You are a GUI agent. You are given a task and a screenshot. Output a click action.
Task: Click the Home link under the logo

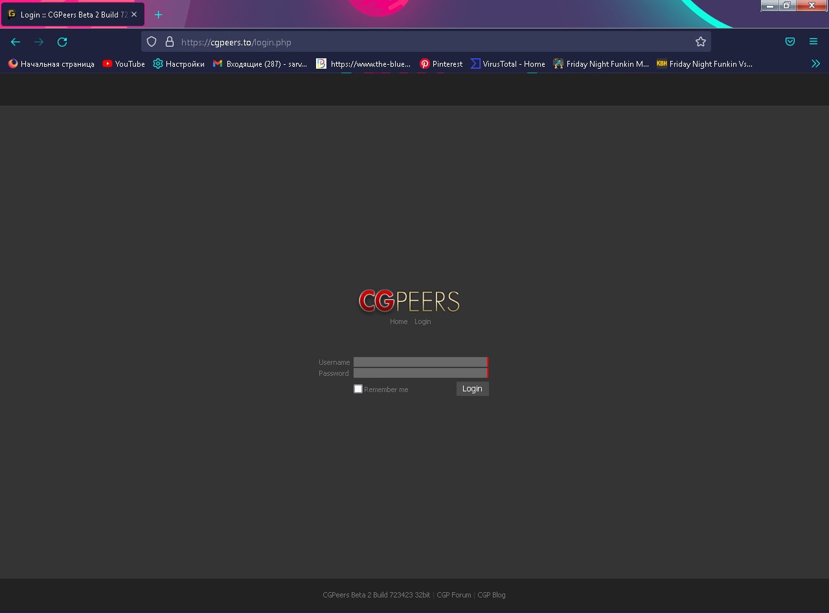click(398, 321)
